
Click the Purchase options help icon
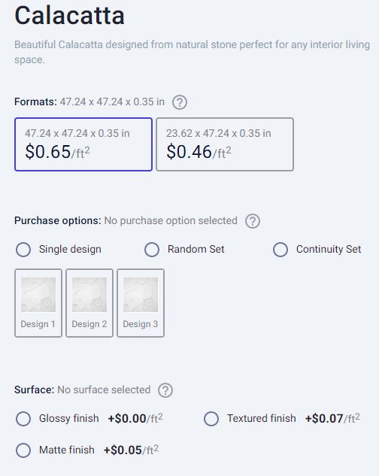(253, 221)
